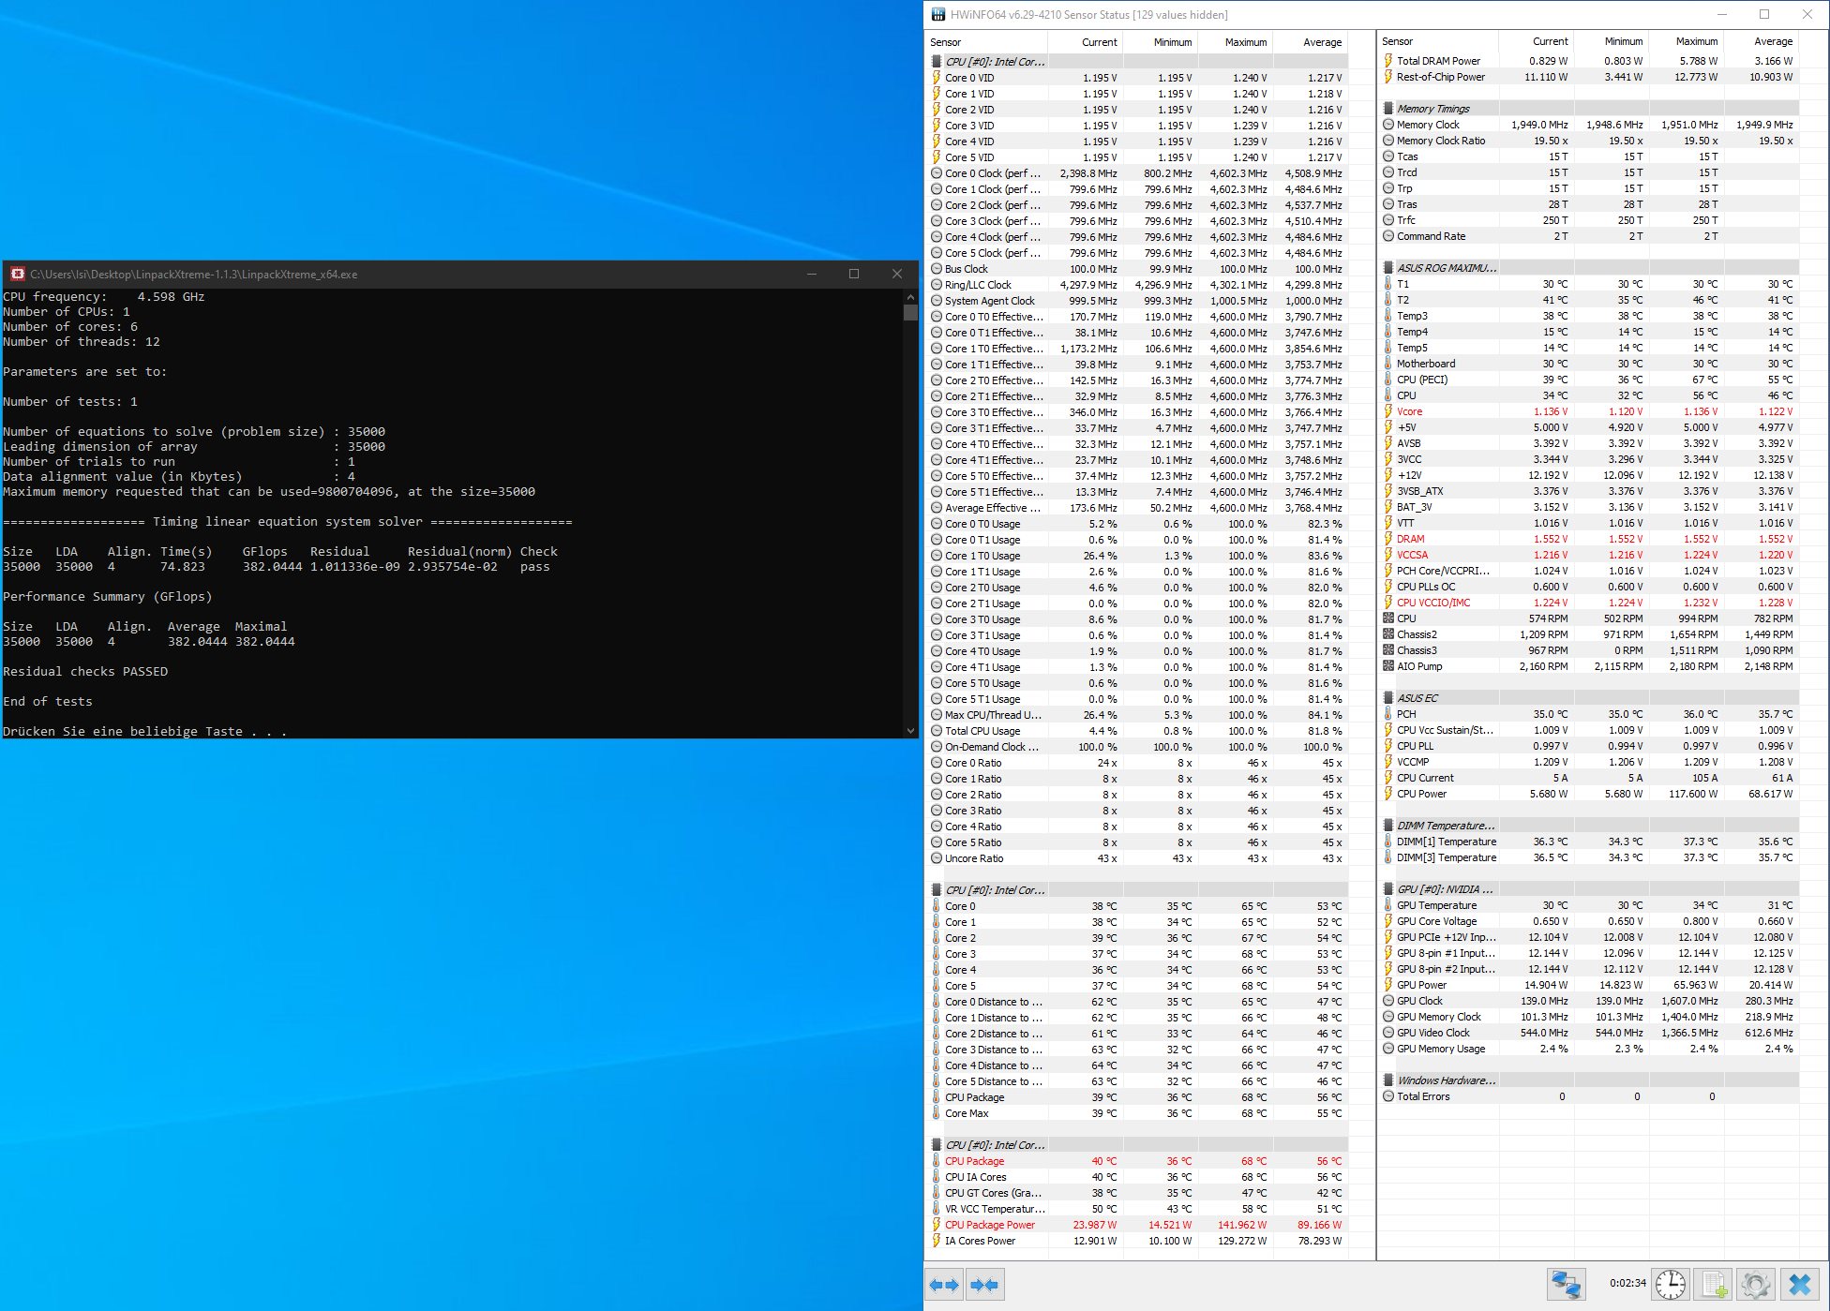Click the HWiNFO64 title bar app icon
1830x1311 pixels.
coord(938,14)
